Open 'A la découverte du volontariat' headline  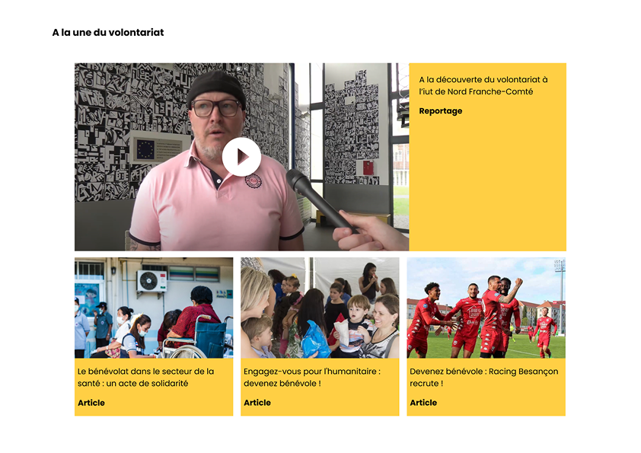point(483,85)
